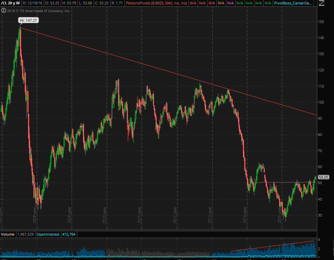Click the yellow N/A pivot value
This screenshot has height=260, width=334.
click(x=221, y=3)
